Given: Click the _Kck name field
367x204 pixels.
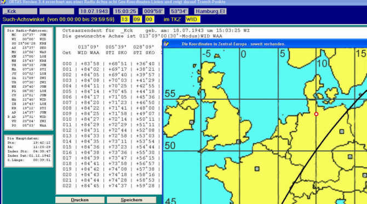Looking at the screenshot, I should (x=20, y=12).
